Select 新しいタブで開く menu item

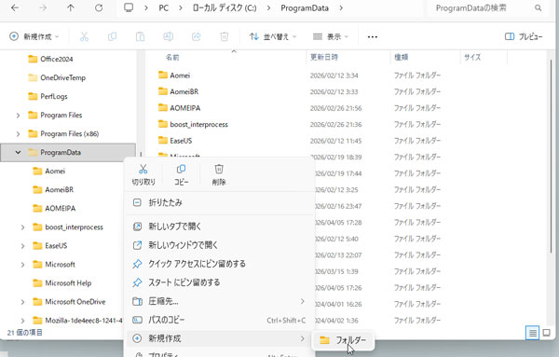pyautogui.click(x=219, y=227)
